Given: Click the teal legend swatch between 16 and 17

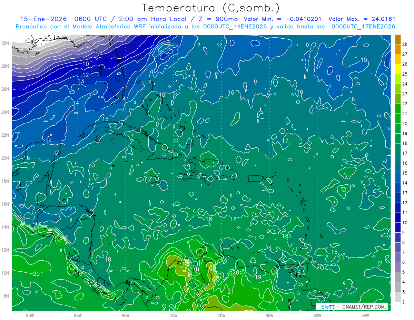Looking at the screenshot, I should [398, 158].
